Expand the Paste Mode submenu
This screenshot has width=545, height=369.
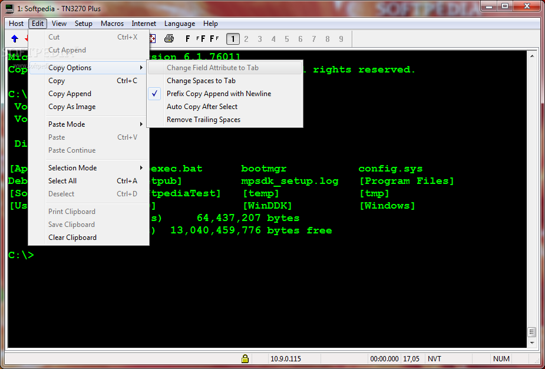[88, 124]
